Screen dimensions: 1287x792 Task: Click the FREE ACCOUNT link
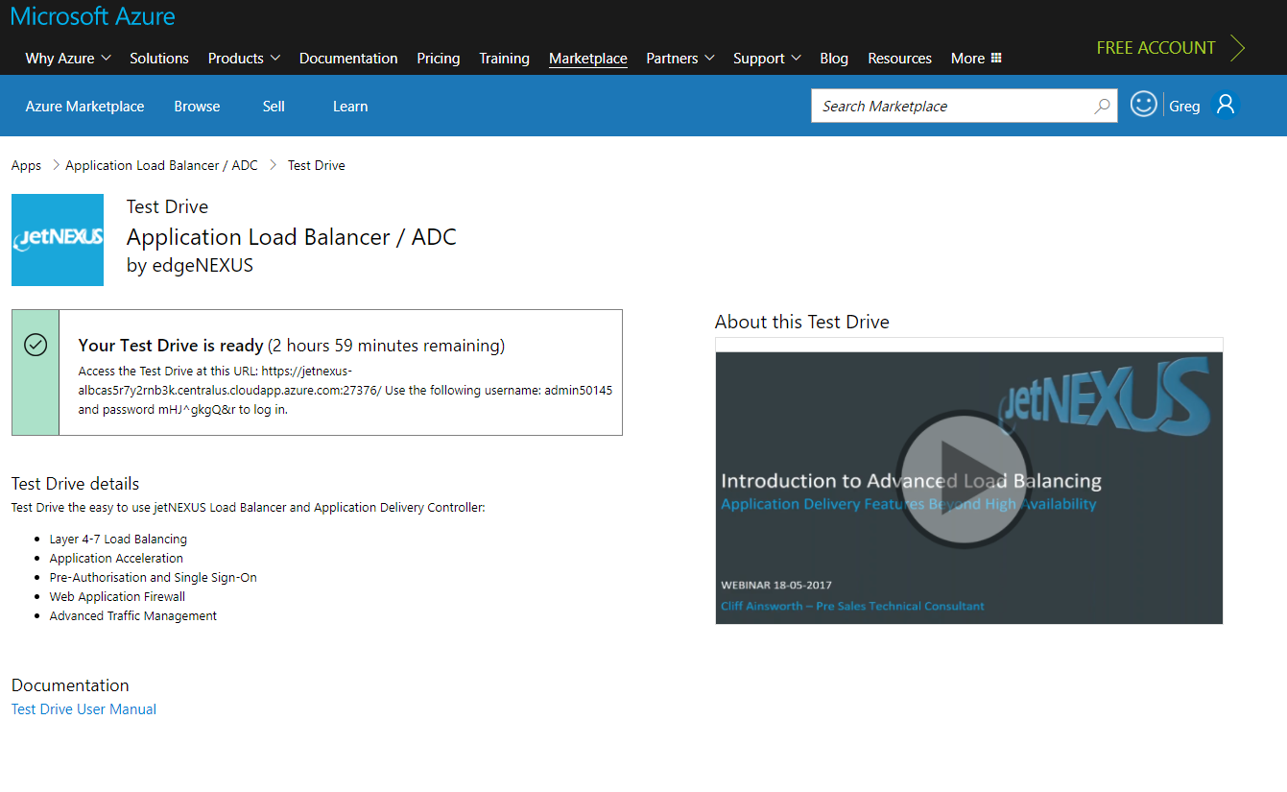pyautogui.click(x=1156, y=48)
